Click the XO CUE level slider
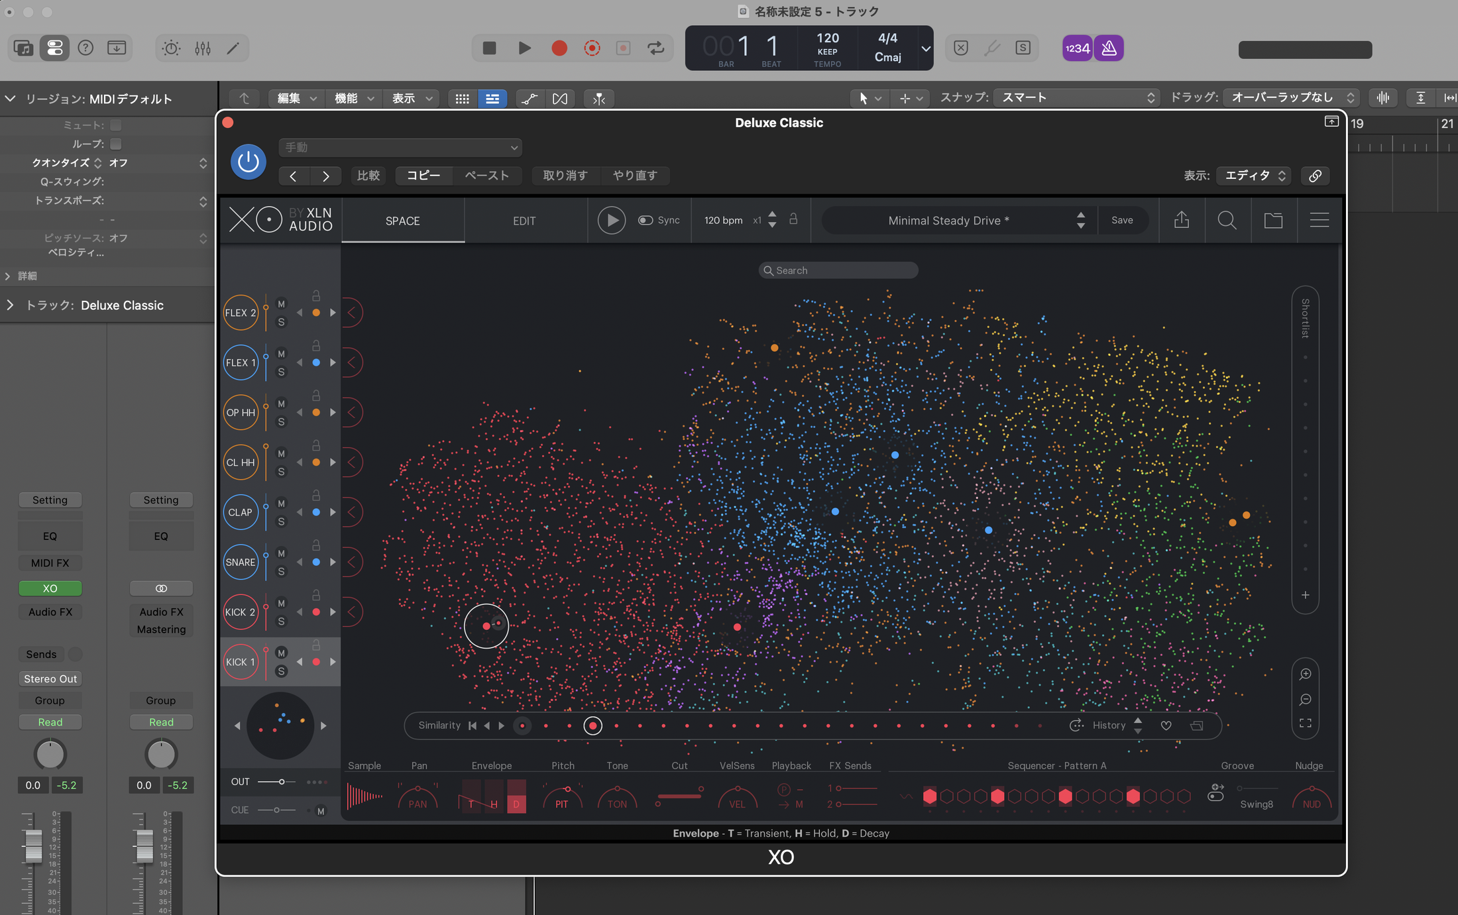 276,810
